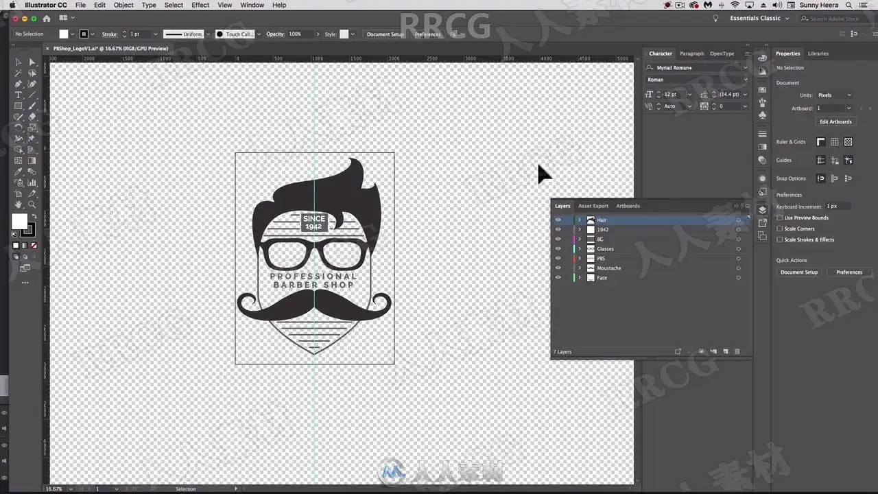This screenshot has height=494, width=878.
Task: Select the Pen tool
Action: pyautogui.click(x=19, y=84)
